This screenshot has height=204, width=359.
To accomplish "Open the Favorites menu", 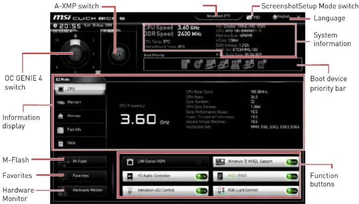I will (x=82, y=176).
